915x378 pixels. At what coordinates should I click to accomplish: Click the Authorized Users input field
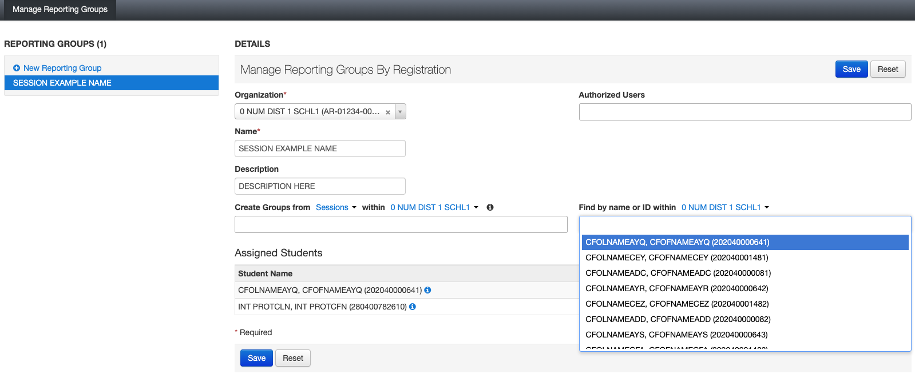[744, 112]
